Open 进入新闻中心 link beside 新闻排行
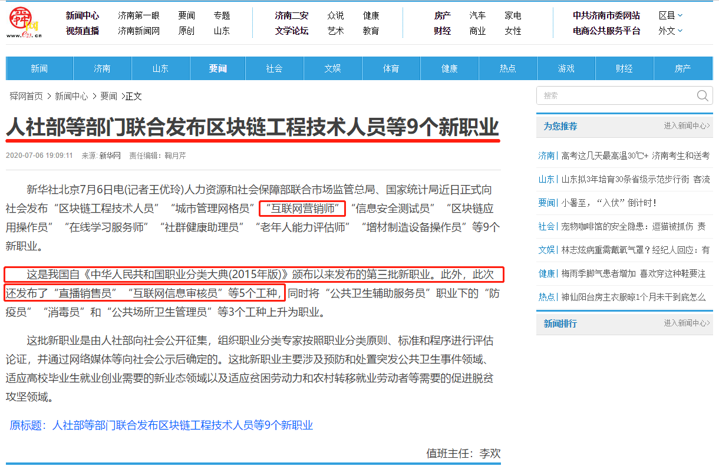 click(x=687, y=323)
